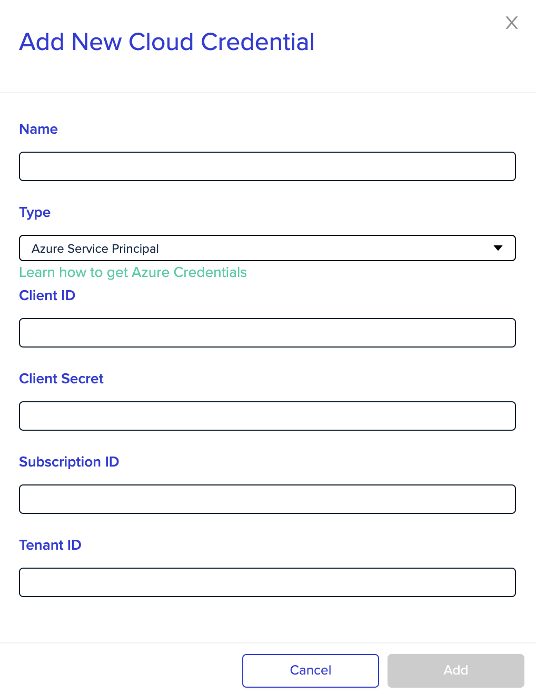Expand the Type selector to change credential type
The image size is (536, 694).
(267, 248)
